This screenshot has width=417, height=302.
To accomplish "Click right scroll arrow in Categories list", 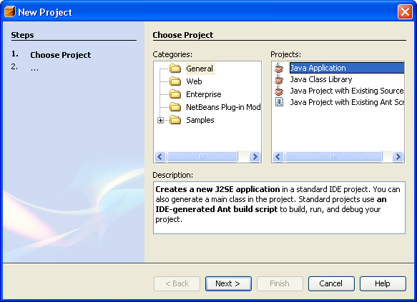I will [x=255, y=156].
